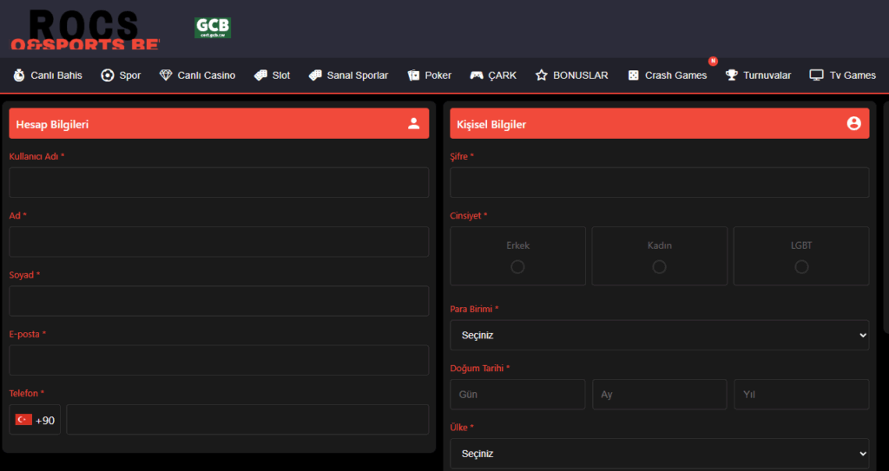This screenshot has height=471, width=889.
Task: Click the Cinsiyet label
Action: (x=469, y=215)
